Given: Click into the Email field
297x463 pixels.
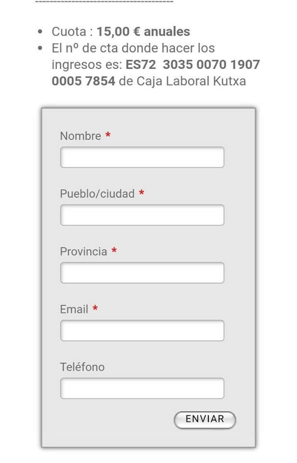Looking at the screenshot, I should (142, 330).
